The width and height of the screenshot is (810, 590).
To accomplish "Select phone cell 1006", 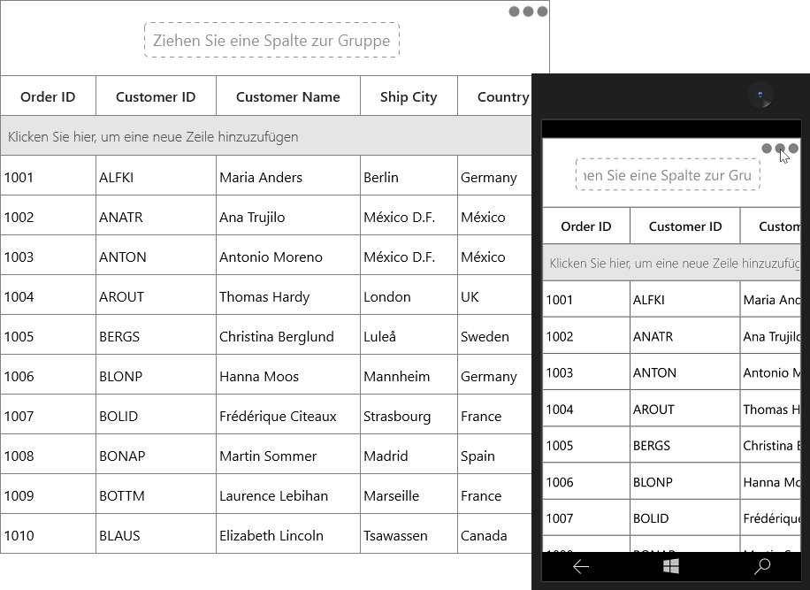I will 586,482.
